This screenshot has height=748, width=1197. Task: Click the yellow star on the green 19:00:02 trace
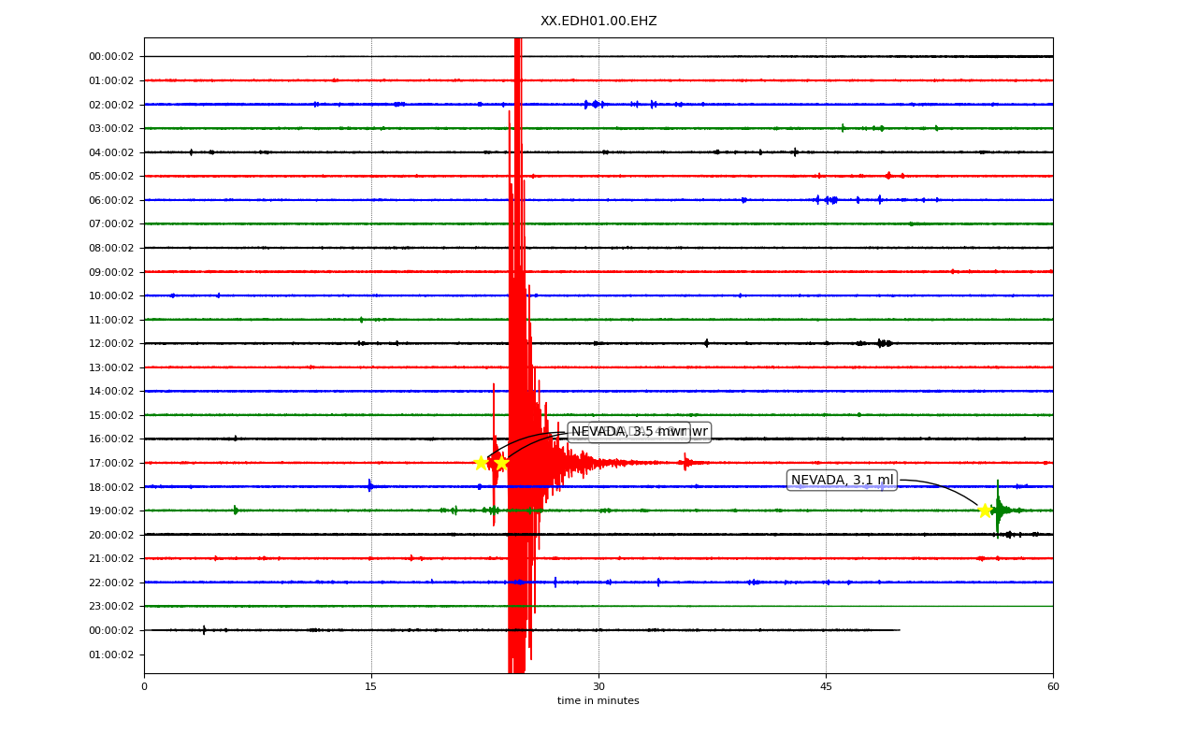[985, 511]
